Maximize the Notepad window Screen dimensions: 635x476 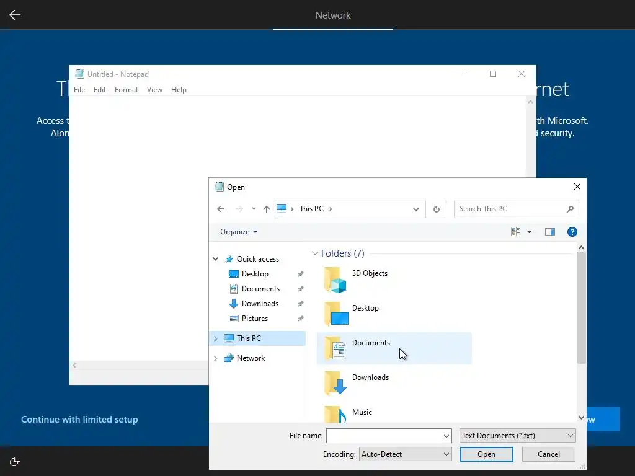coord(493,74)
